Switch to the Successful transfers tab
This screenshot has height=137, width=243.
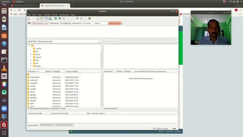tap(64, 125)
